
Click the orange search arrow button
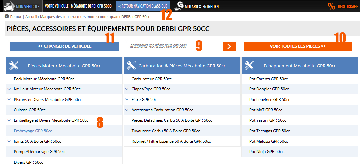[x=229, y=46]
